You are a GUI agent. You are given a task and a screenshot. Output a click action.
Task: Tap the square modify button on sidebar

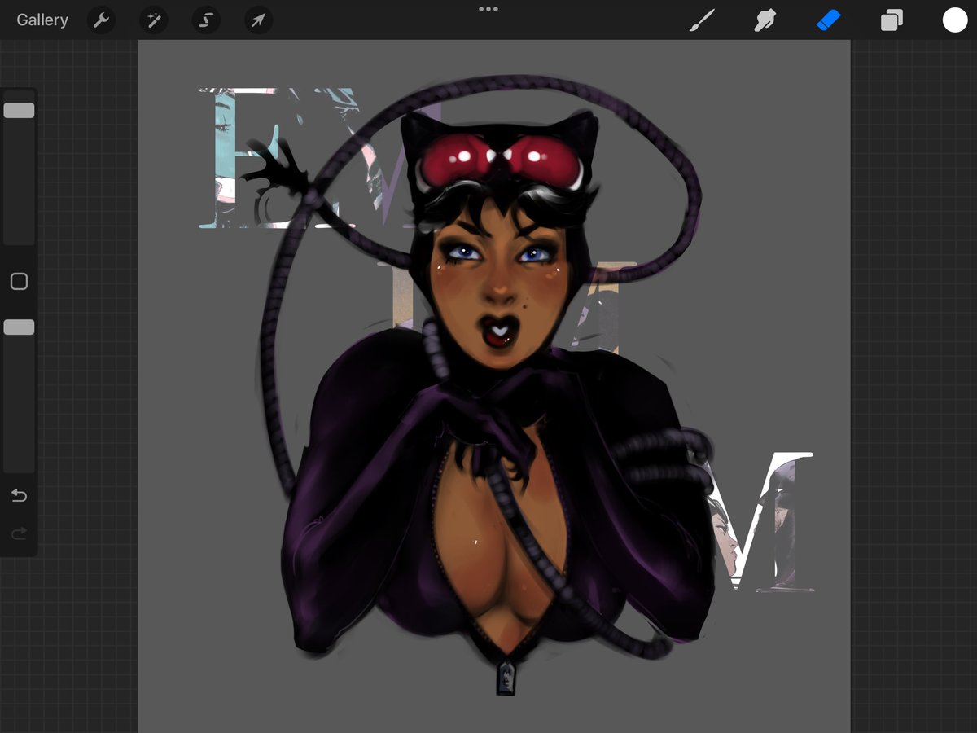19,282
